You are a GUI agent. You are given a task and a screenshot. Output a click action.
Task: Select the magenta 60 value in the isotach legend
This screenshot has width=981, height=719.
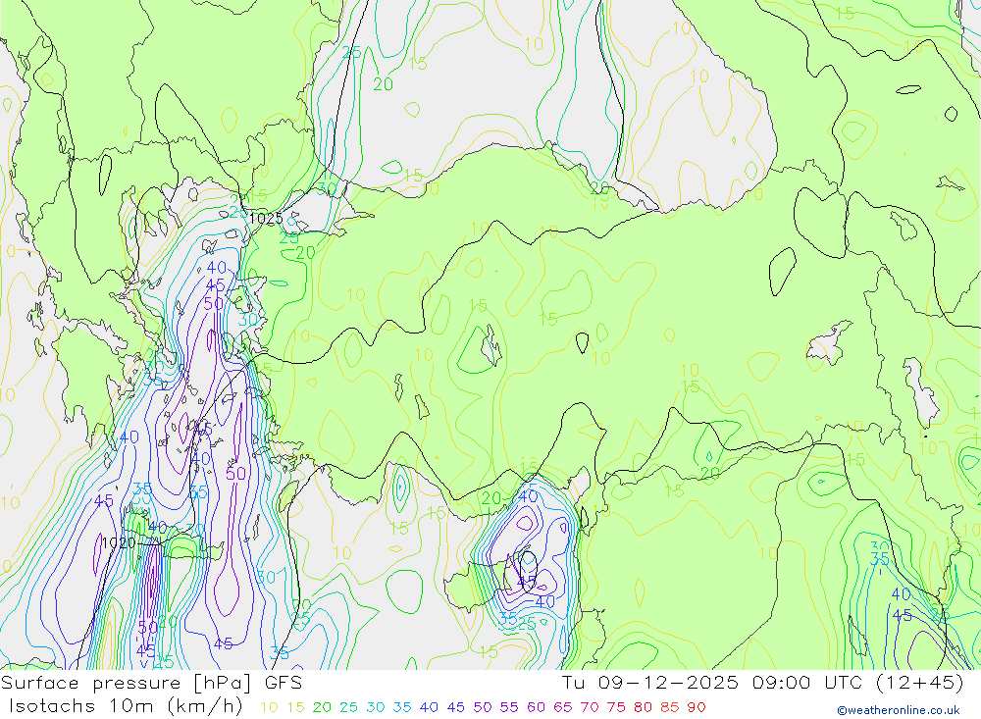click(536, 707)
